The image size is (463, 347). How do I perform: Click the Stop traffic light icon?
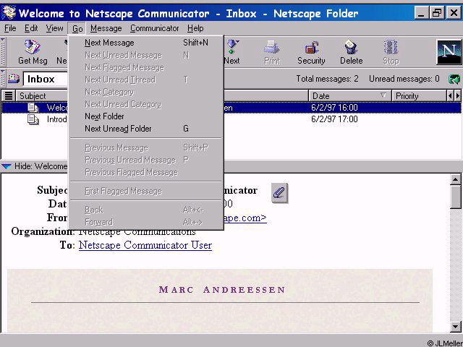[x=391, y=47]
